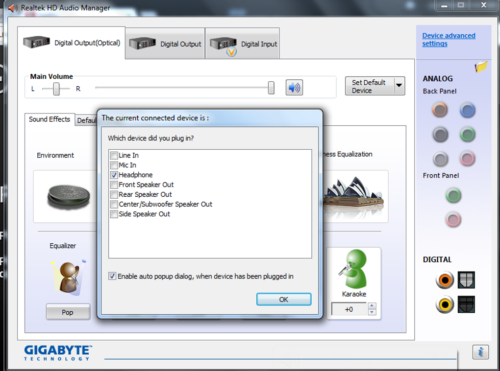
Task: Confirm the dialog with OK
Action: point(284,300)
